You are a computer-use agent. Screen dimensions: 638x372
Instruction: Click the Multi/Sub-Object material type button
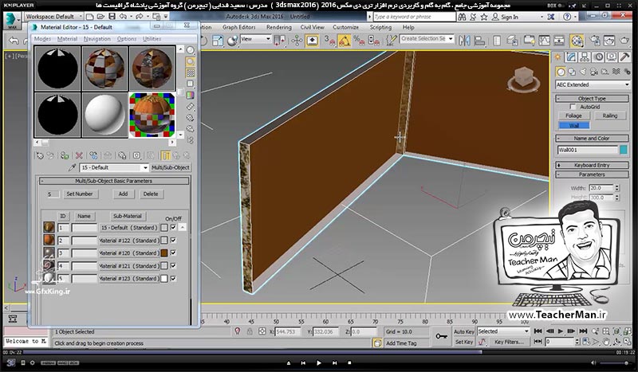tap(171, 167)
